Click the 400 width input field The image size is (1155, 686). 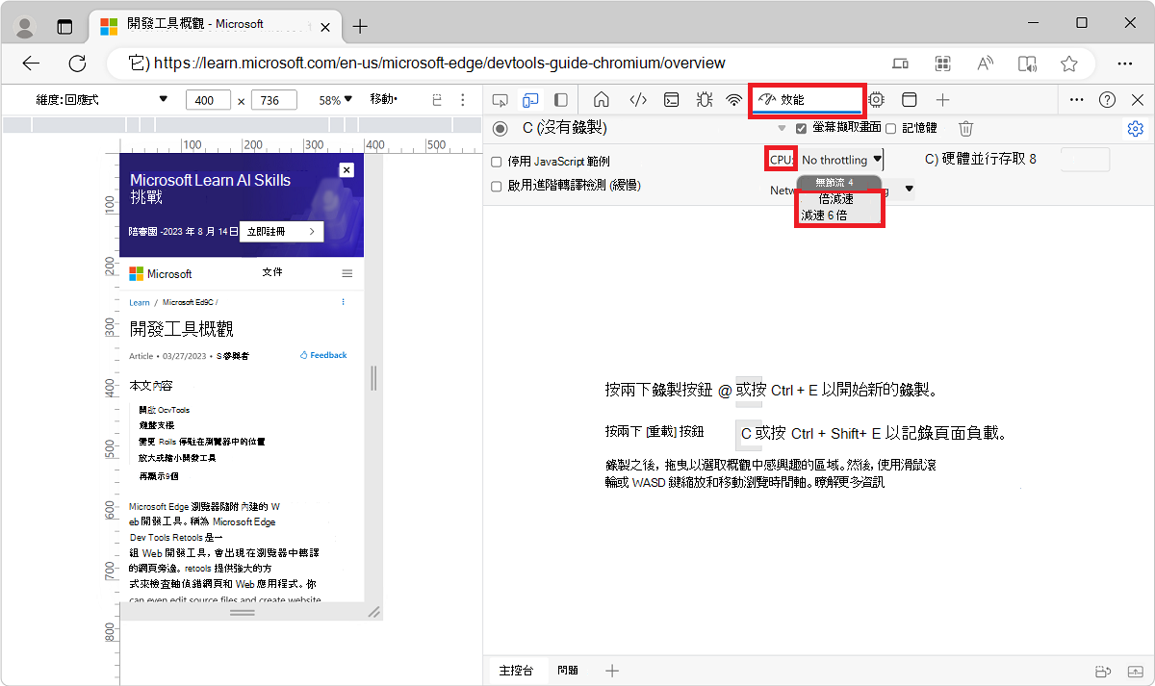[x=207, y=99]
